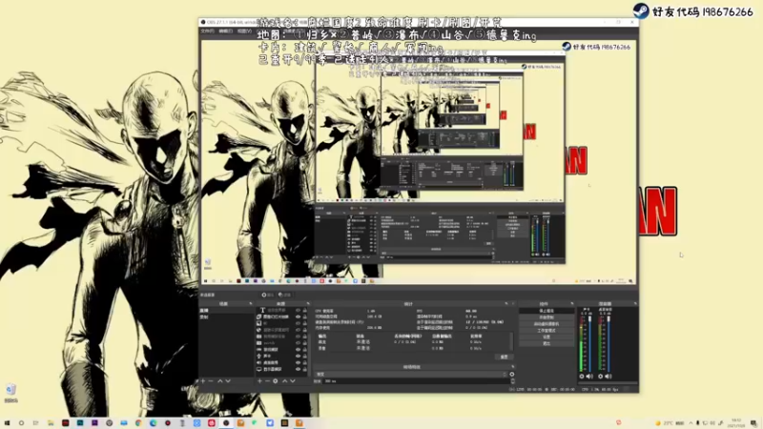Viewport: 763px width, 429px height.
Task: Open the Edit menu in OBS
Action: tap(225, 31)
